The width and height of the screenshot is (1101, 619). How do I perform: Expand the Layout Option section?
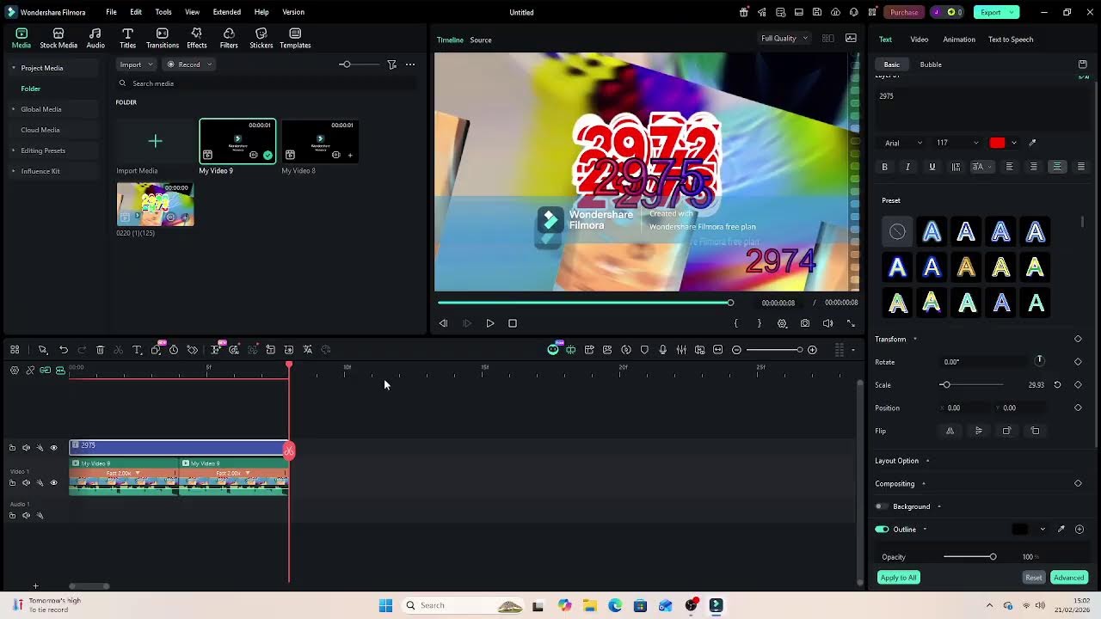click(x=927, y=461)
